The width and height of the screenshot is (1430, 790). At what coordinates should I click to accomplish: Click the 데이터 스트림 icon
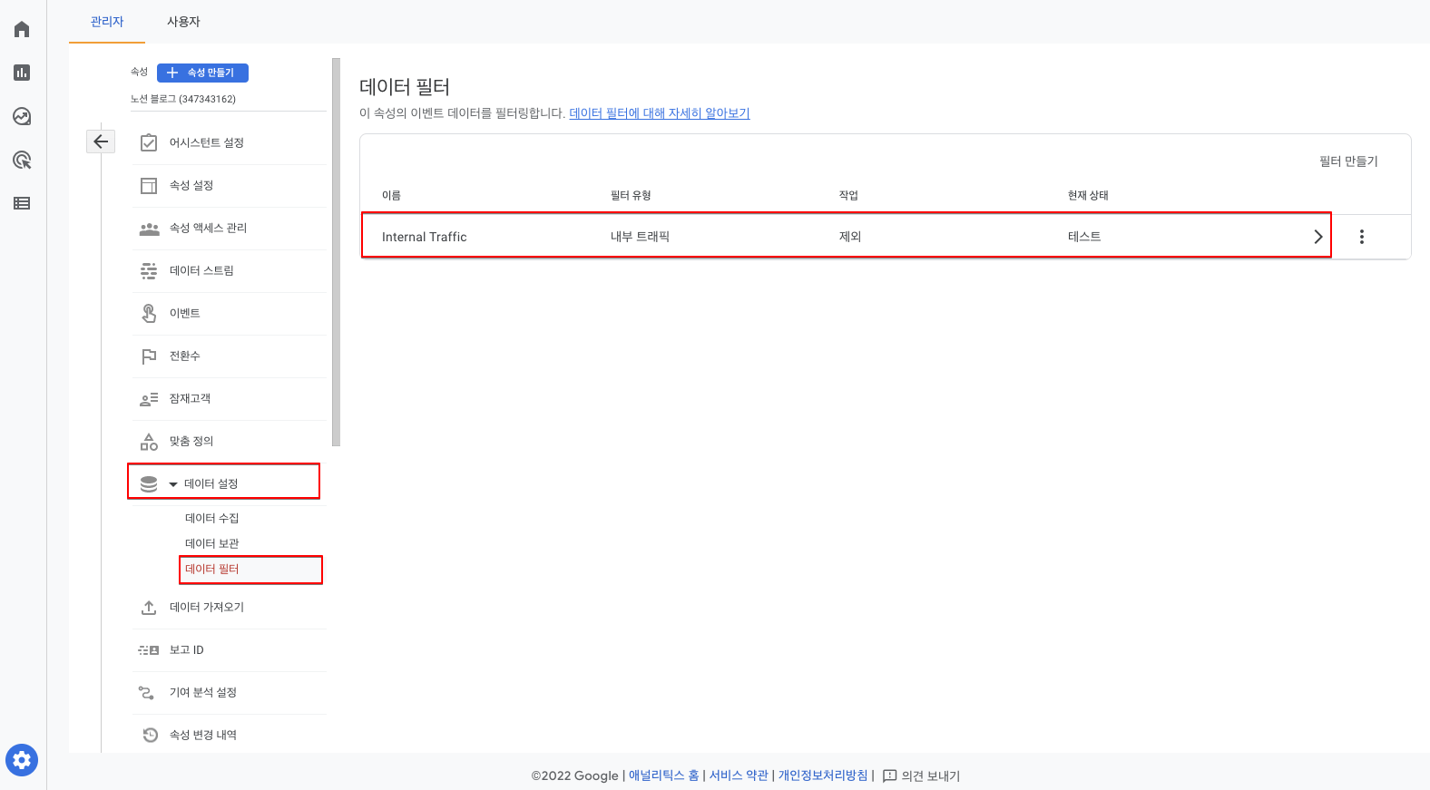(x=149, y=271)
